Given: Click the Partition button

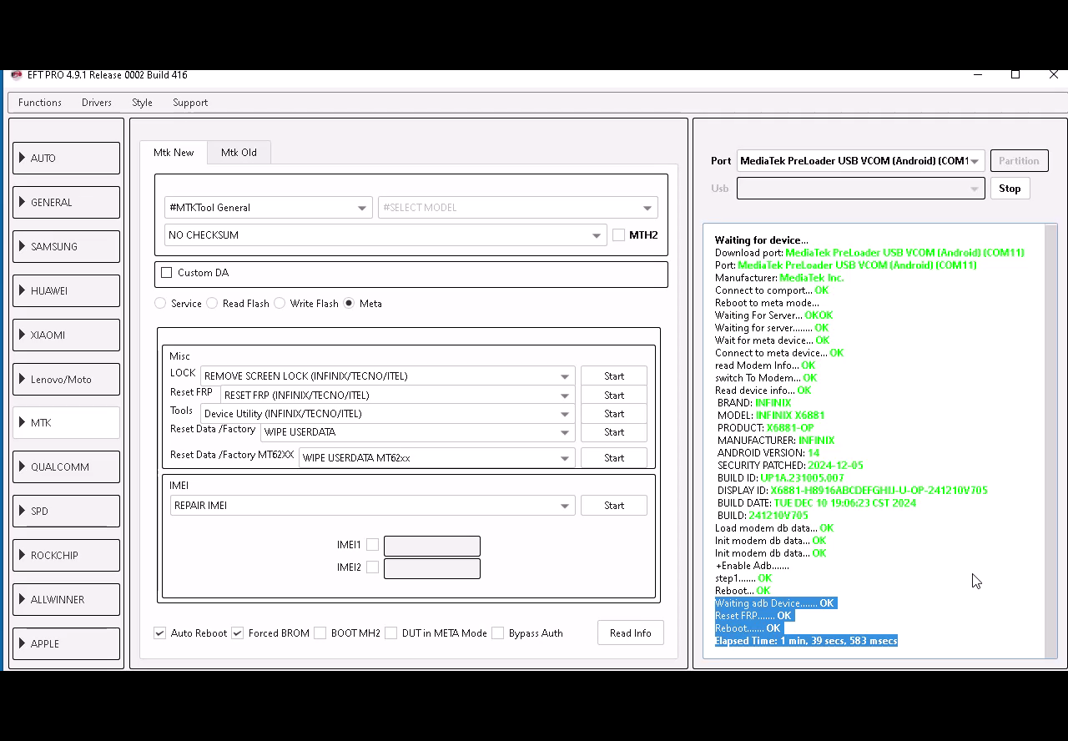Looking at the screenshot, I should 1019,161.
